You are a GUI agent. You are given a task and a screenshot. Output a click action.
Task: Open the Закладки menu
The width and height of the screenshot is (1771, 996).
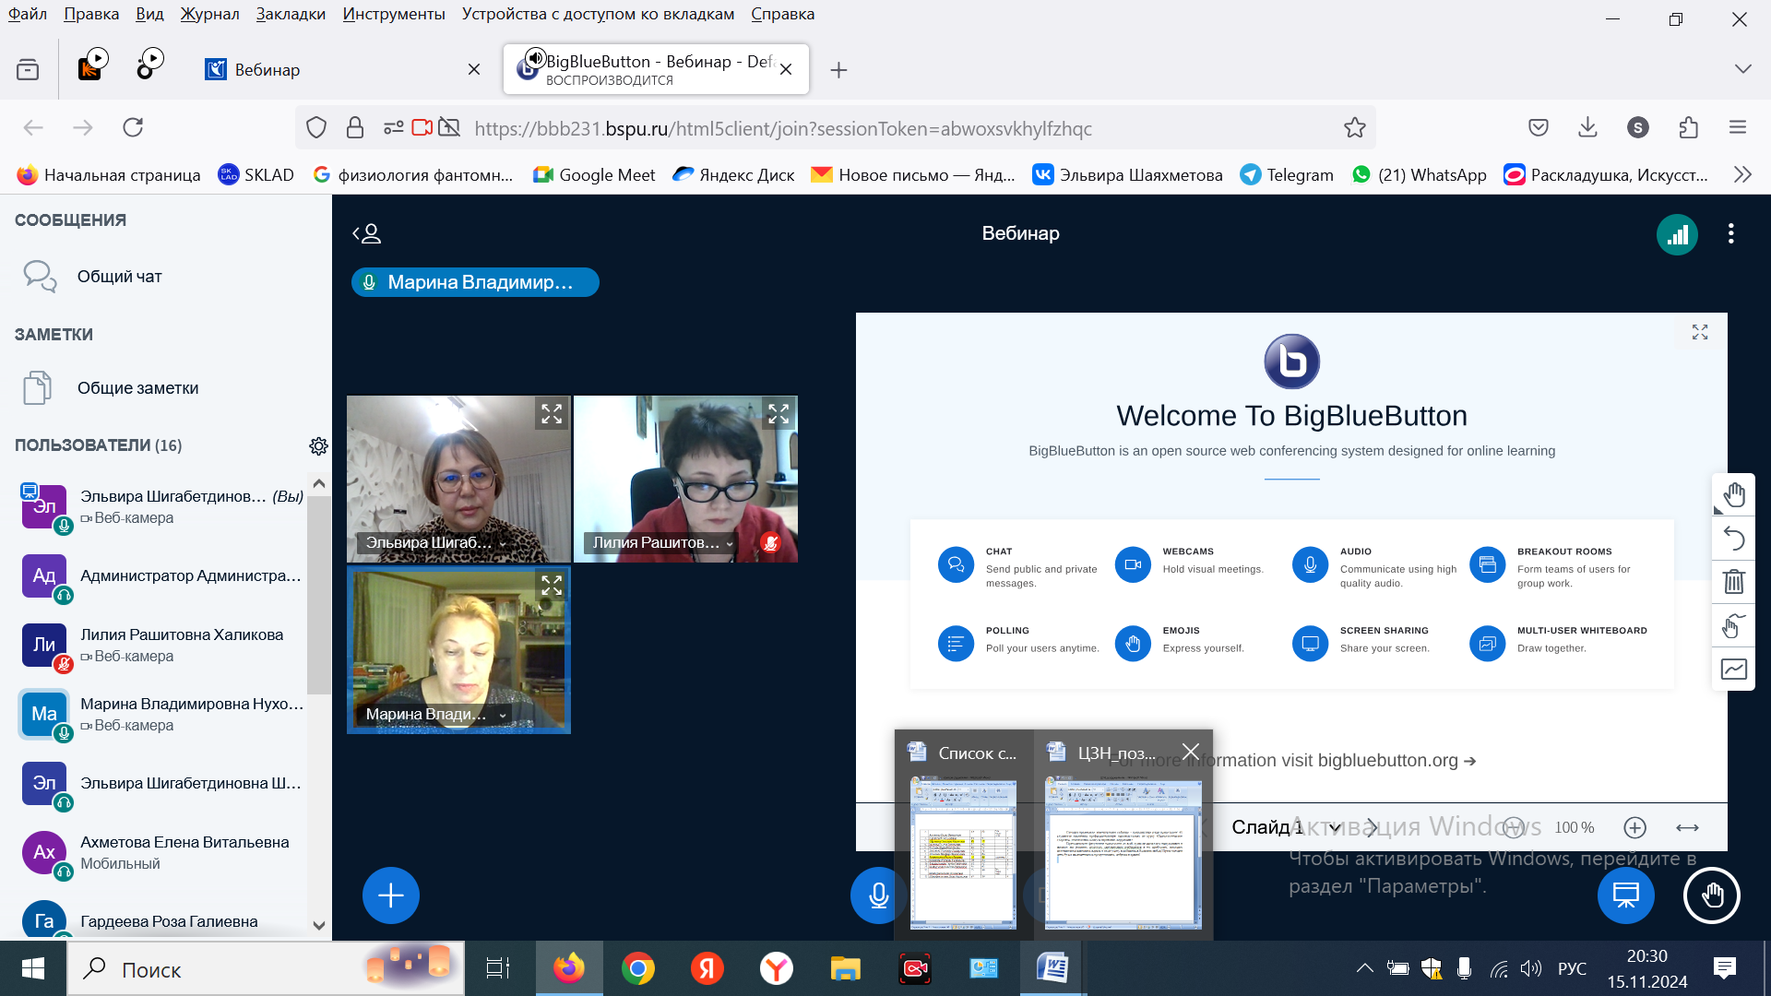click(x=291, y=14)
